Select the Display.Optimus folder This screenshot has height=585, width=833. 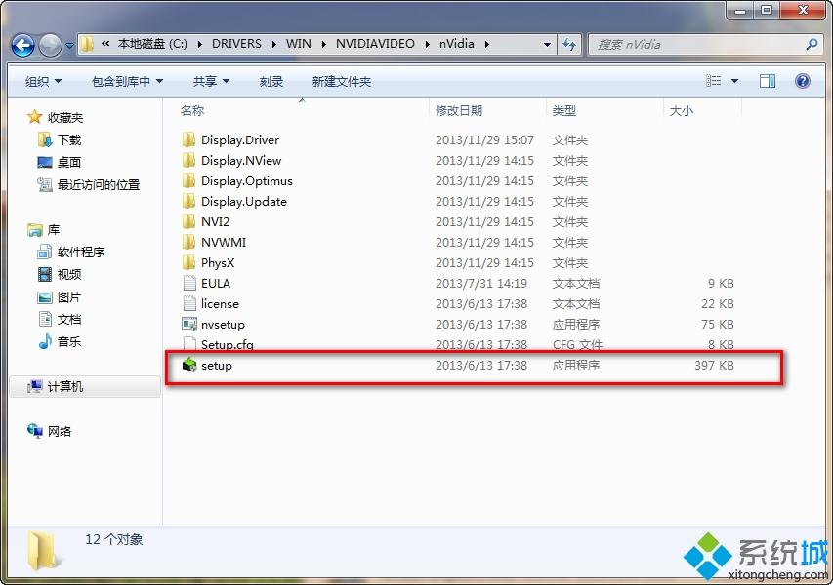237,180
